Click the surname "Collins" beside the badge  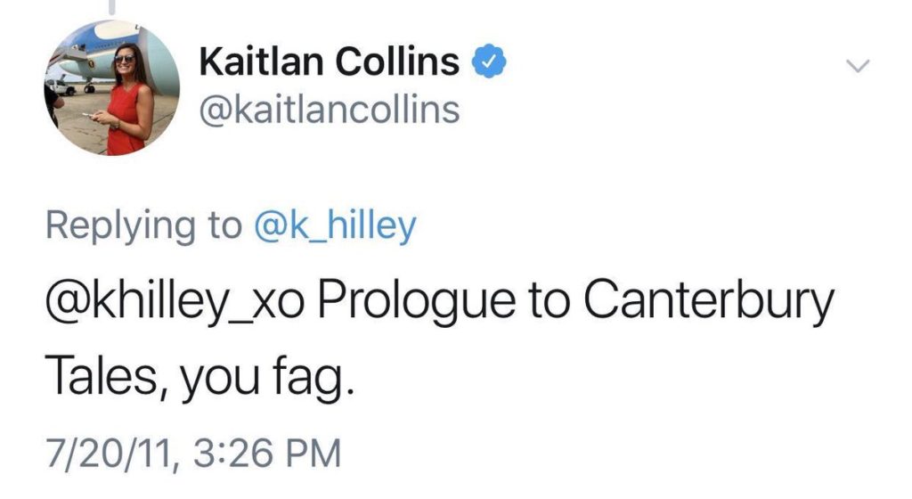(397, 61)
